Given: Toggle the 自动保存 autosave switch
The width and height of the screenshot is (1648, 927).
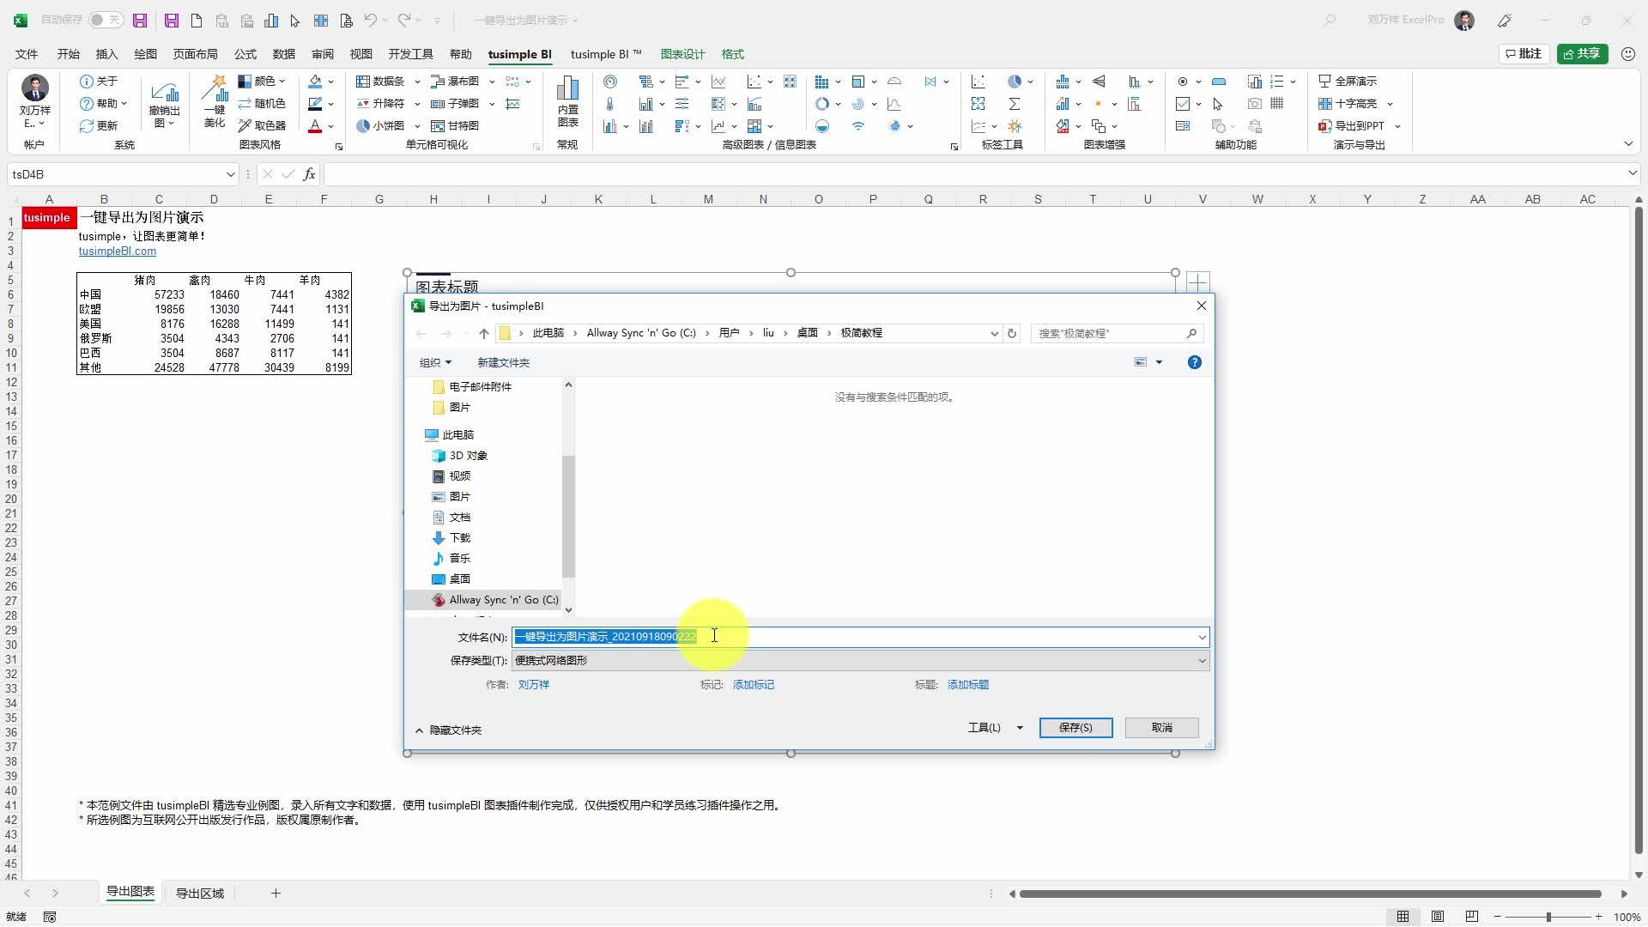Looking at the screenshot, I should (x=106, y=20).
